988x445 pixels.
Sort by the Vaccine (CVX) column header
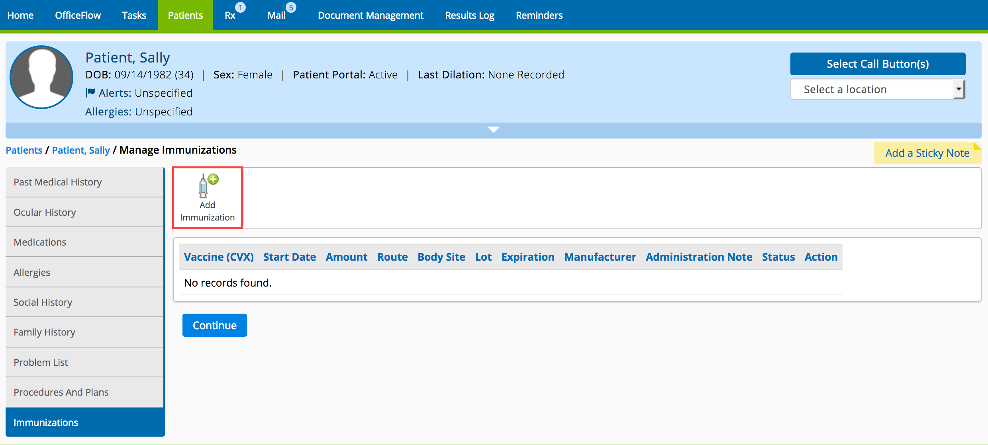[219, 257]
